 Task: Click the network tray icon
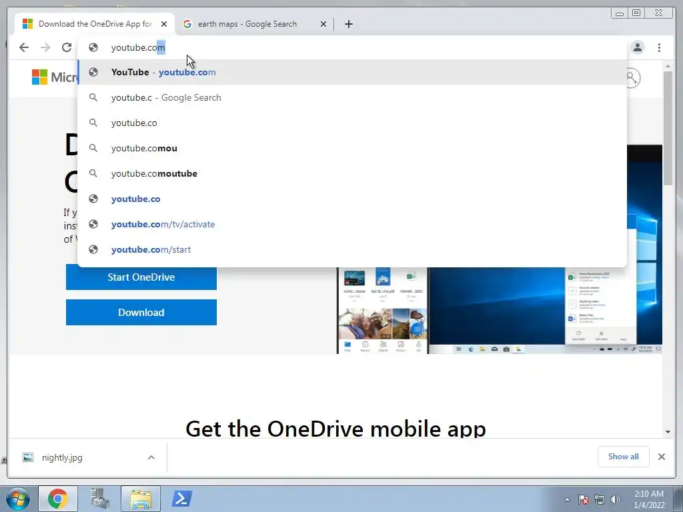600,499
